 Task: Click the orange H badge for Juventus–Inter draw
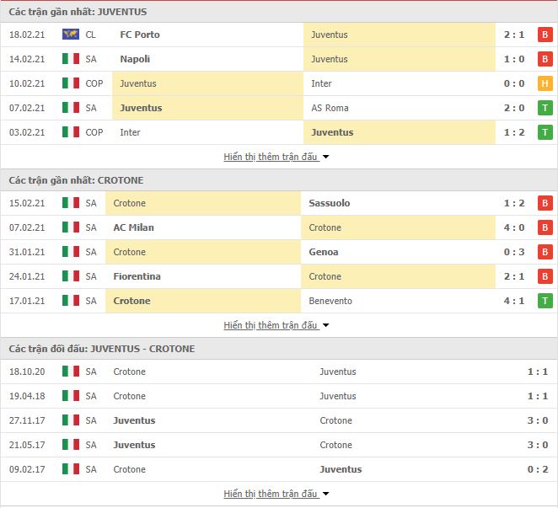(x=545, y=83)
